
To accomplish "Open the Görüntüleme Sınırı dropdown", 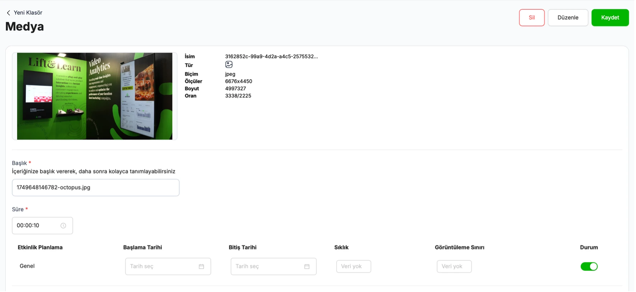I will (454, 267).
